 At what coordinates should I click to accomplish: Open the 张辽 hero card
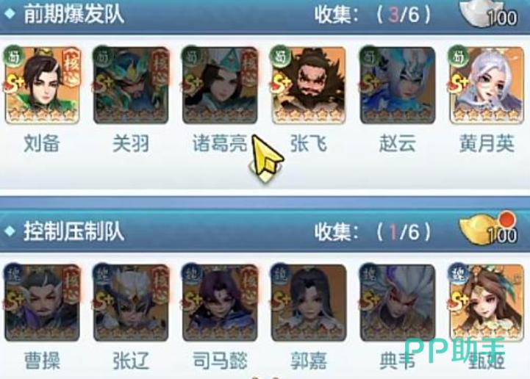pyautogui.click(x=131, y=303)
